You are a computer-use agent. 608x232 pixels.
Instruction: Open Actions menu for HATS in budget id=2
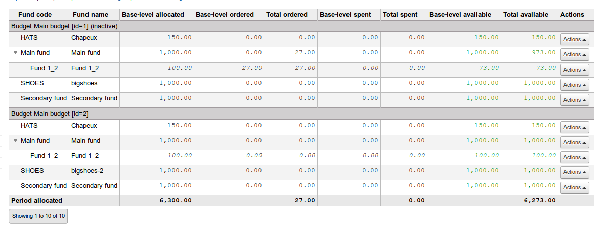[x=575, y=127]
